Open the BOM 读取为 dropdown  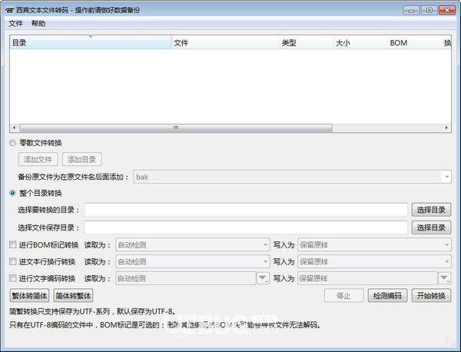click(x=193, y=244)
